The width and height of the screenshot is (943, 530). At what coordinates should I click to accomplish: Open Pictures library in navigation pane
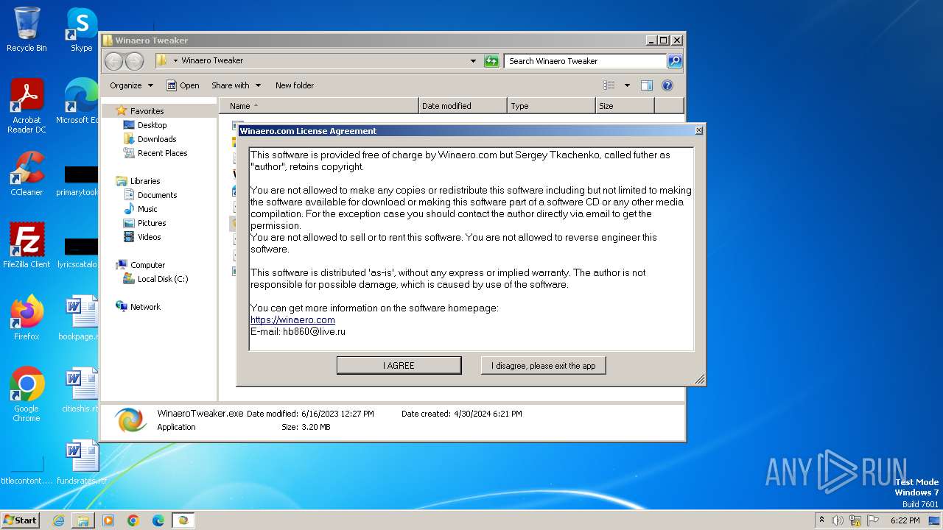[152, 223]
